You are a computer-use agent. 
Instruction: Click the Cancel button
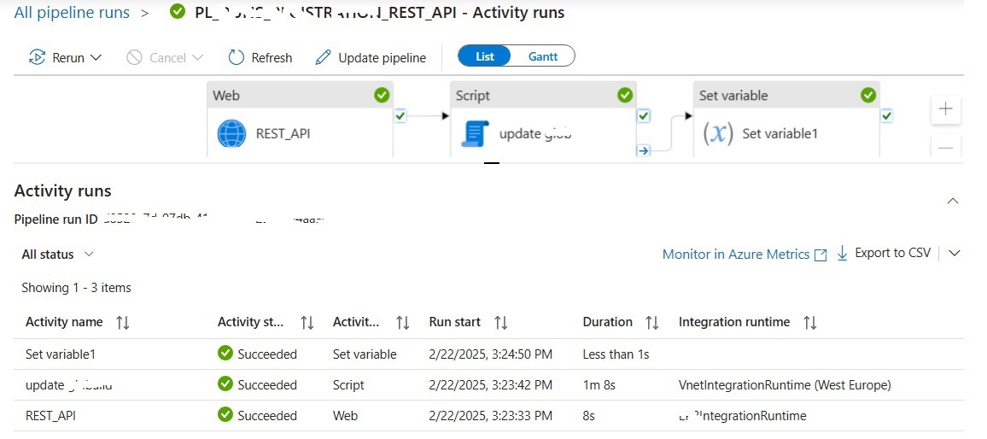tap(165, 57)
